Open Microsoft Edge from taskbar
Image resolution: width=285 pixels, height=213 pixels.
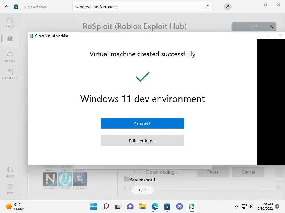(x=155, y=206)
